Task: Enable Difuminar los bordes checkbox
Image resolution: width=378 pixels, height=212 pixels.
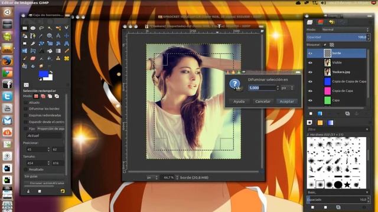Action: tap(25, 109)
